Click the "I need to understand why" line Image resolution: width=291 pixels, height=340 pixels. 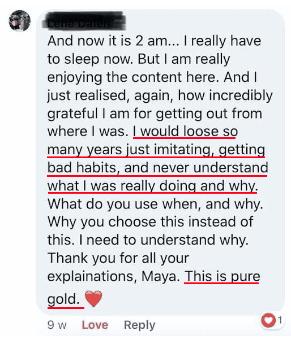[164, 240]
